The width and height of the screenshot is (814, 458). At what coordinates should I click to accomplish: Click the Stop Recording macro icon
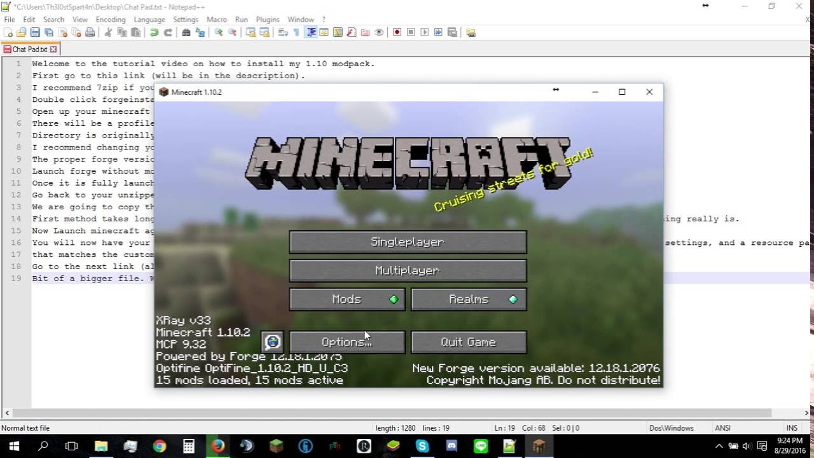point(411,32)
